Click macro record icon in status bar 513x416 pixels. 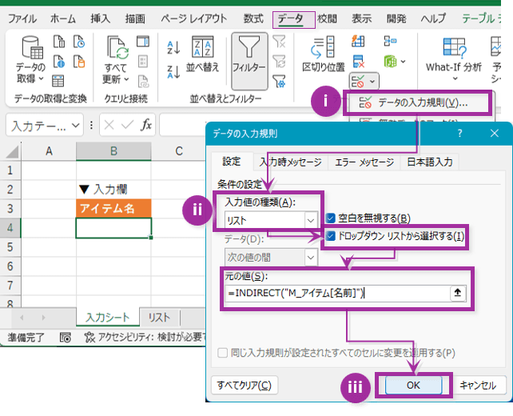[66, 337]
